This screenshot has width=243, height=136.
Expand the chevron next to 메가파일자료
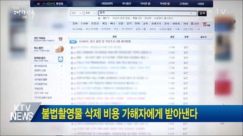point(62,66)
